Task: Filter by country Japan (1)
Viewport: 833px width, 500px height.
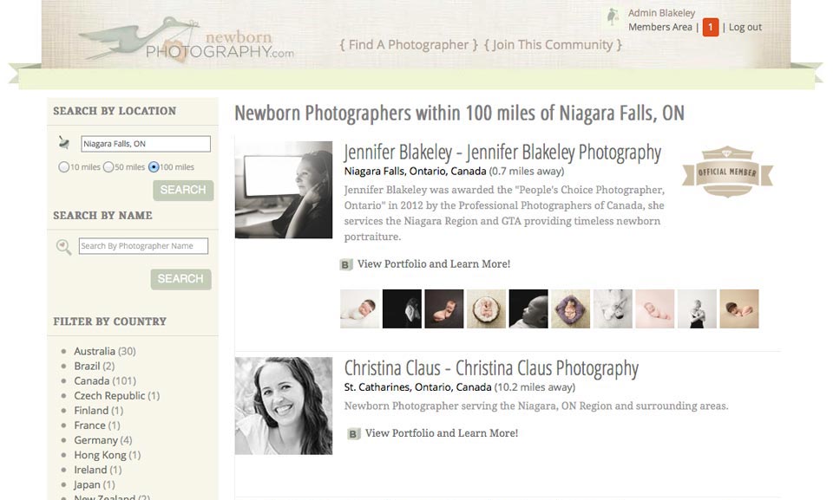Action: 94,485
